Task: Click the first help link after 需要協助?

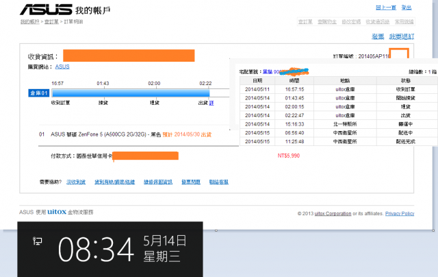Action: pyautogui.click(x=76, y=182)
